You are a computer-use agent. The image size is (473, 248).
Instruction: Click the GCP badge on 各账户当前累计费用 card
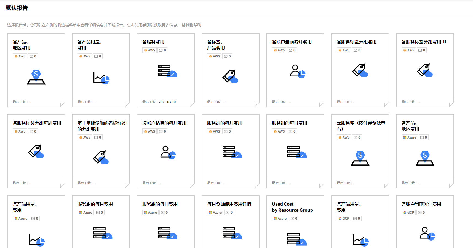point(409,213)
